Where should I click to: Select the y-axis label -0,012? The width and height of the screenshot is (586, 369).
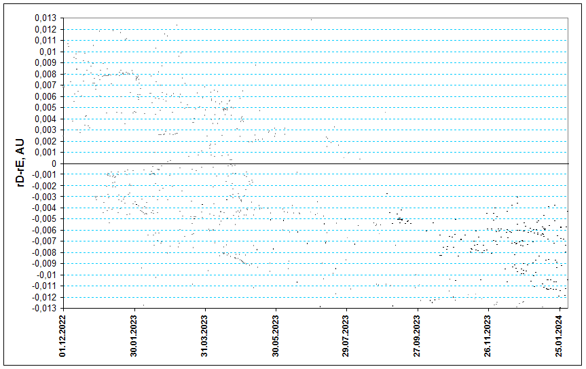[x=44, y=298]
